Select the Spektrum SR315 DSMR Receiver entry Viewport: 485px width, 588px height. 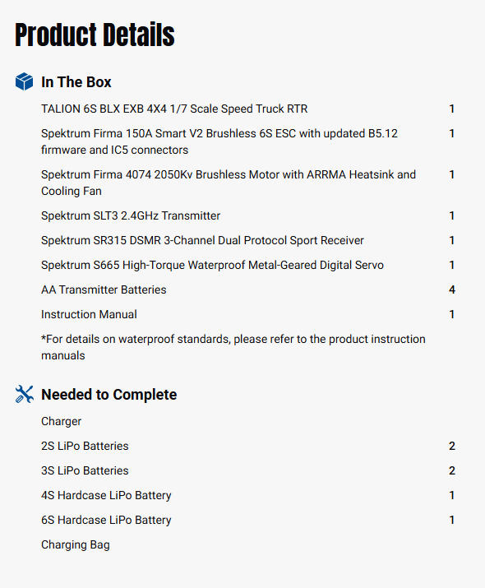pyautogui.click(x=202, y=240)
